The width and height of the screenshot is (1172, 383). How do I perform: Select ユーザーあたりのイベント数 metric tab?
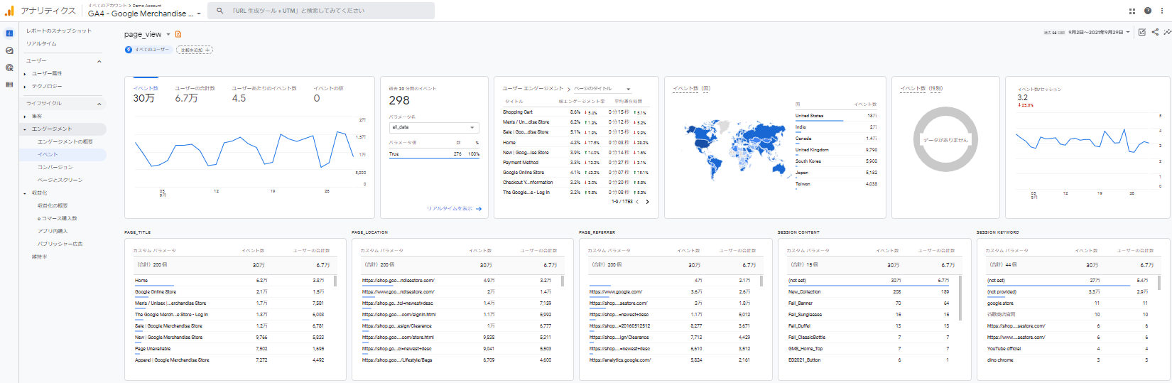tap(264, 94)
